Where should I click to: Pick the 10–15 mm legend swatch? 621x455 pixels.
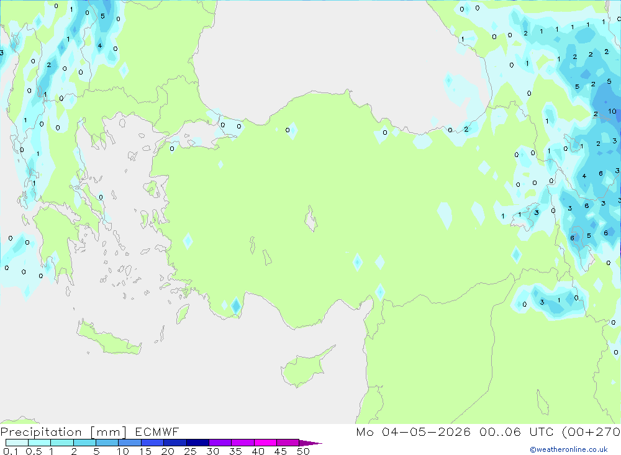pyautogui.click(x=130, y=443)
